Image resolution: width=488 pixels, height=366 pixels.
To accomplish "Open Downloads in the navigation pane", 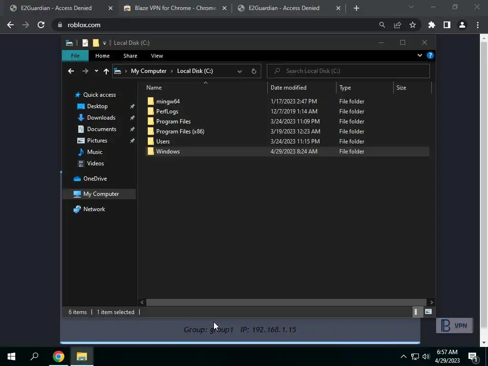I will coord(101,118).
